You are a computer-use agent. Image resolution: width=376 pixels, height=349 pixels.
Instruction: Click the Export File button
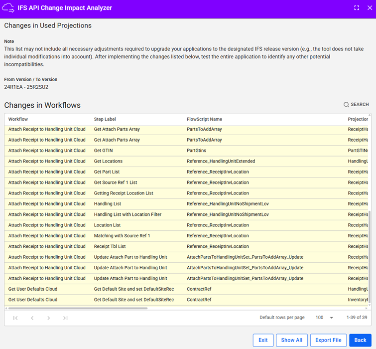(328, 340)
